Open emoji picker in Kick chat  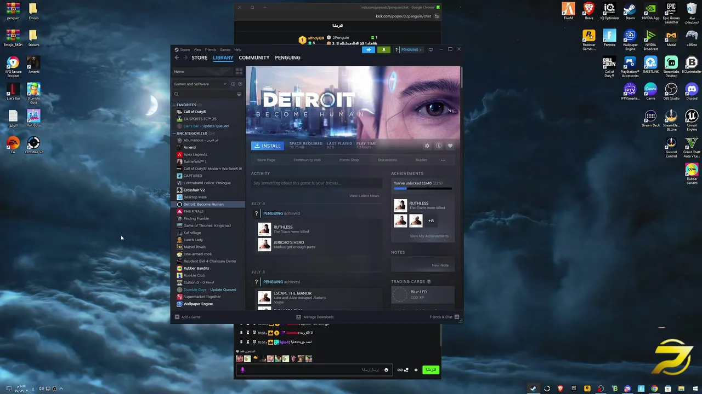point(386,370)
